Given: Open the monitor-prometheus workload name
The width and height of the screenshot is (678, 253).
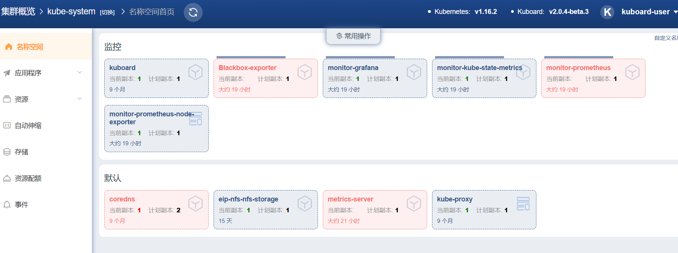Looking at the screenshot, I should click(x=578, y=68).
